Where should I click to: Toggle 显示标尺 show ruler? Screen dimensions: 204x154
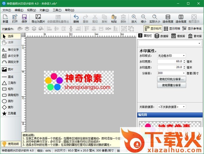(153, 29)
